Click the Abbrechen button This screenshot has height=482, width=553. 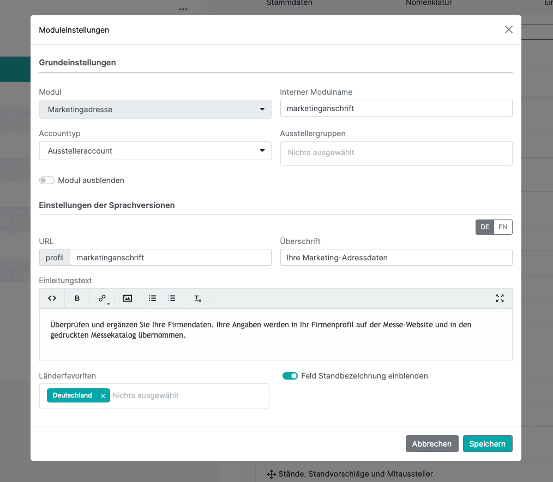[431, 444]
